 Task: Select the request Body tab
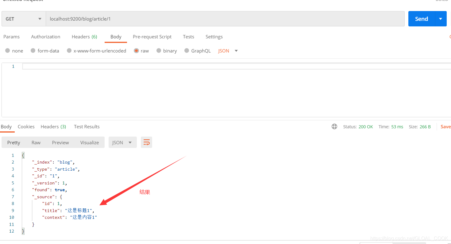click(x=116, y=37)
